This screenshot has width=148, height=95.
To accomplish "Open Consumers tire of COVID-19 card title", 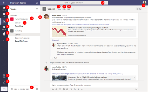I will (88, 77).
